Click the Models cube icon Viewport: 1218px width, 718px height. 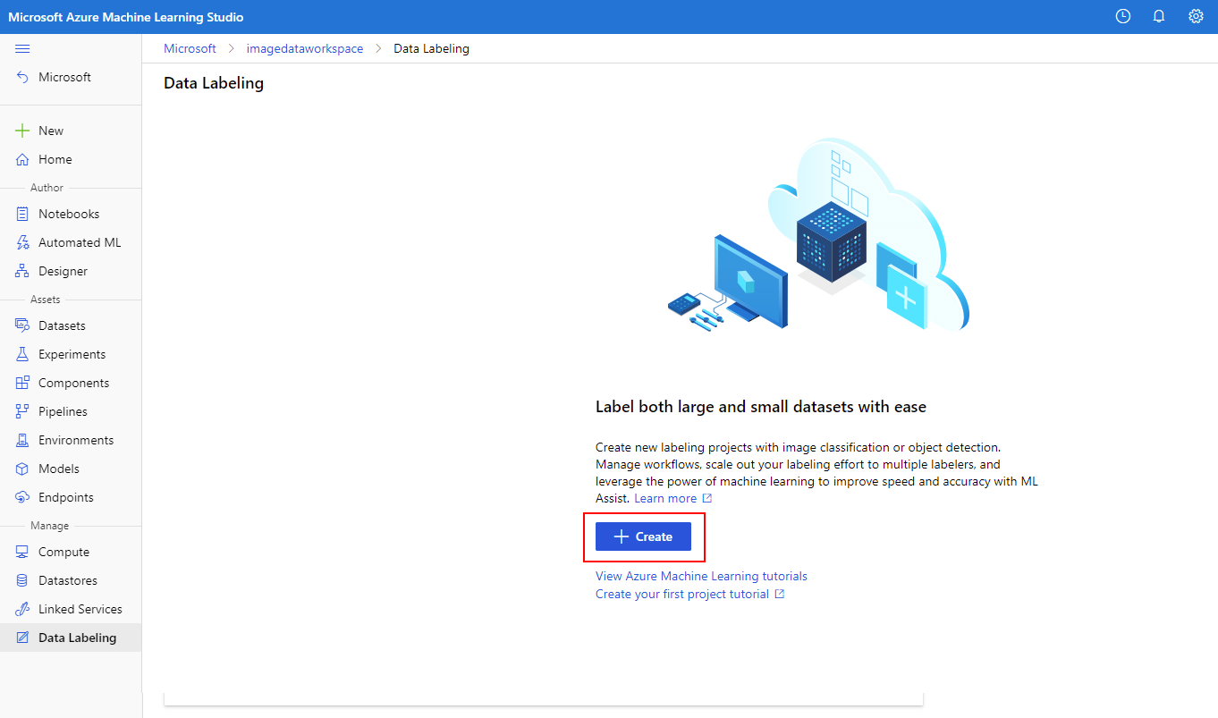22,469
